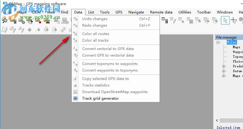The height and width of the screenshot is (129, 243).
Task: Choose Convert vectorial to GPX data
Action: (x=115, y=49)
